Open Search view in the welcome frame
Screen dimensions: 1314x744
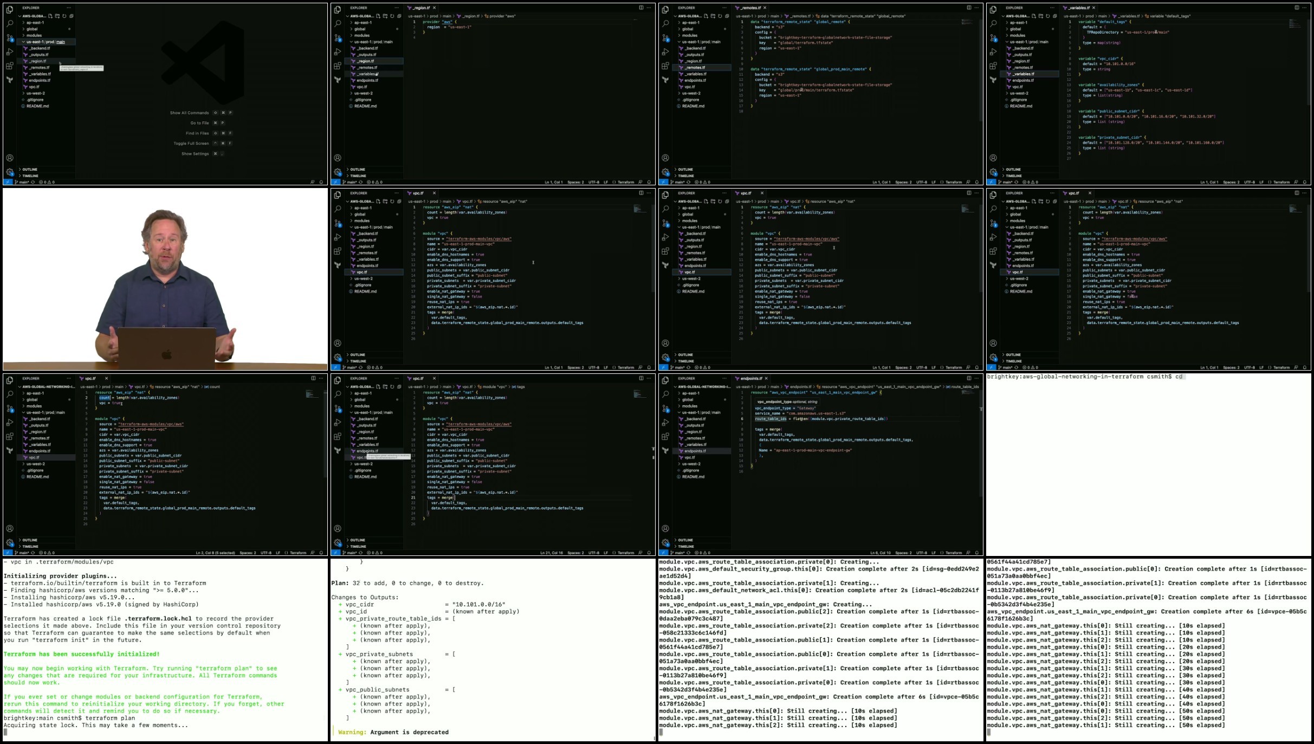pos(9,24)
